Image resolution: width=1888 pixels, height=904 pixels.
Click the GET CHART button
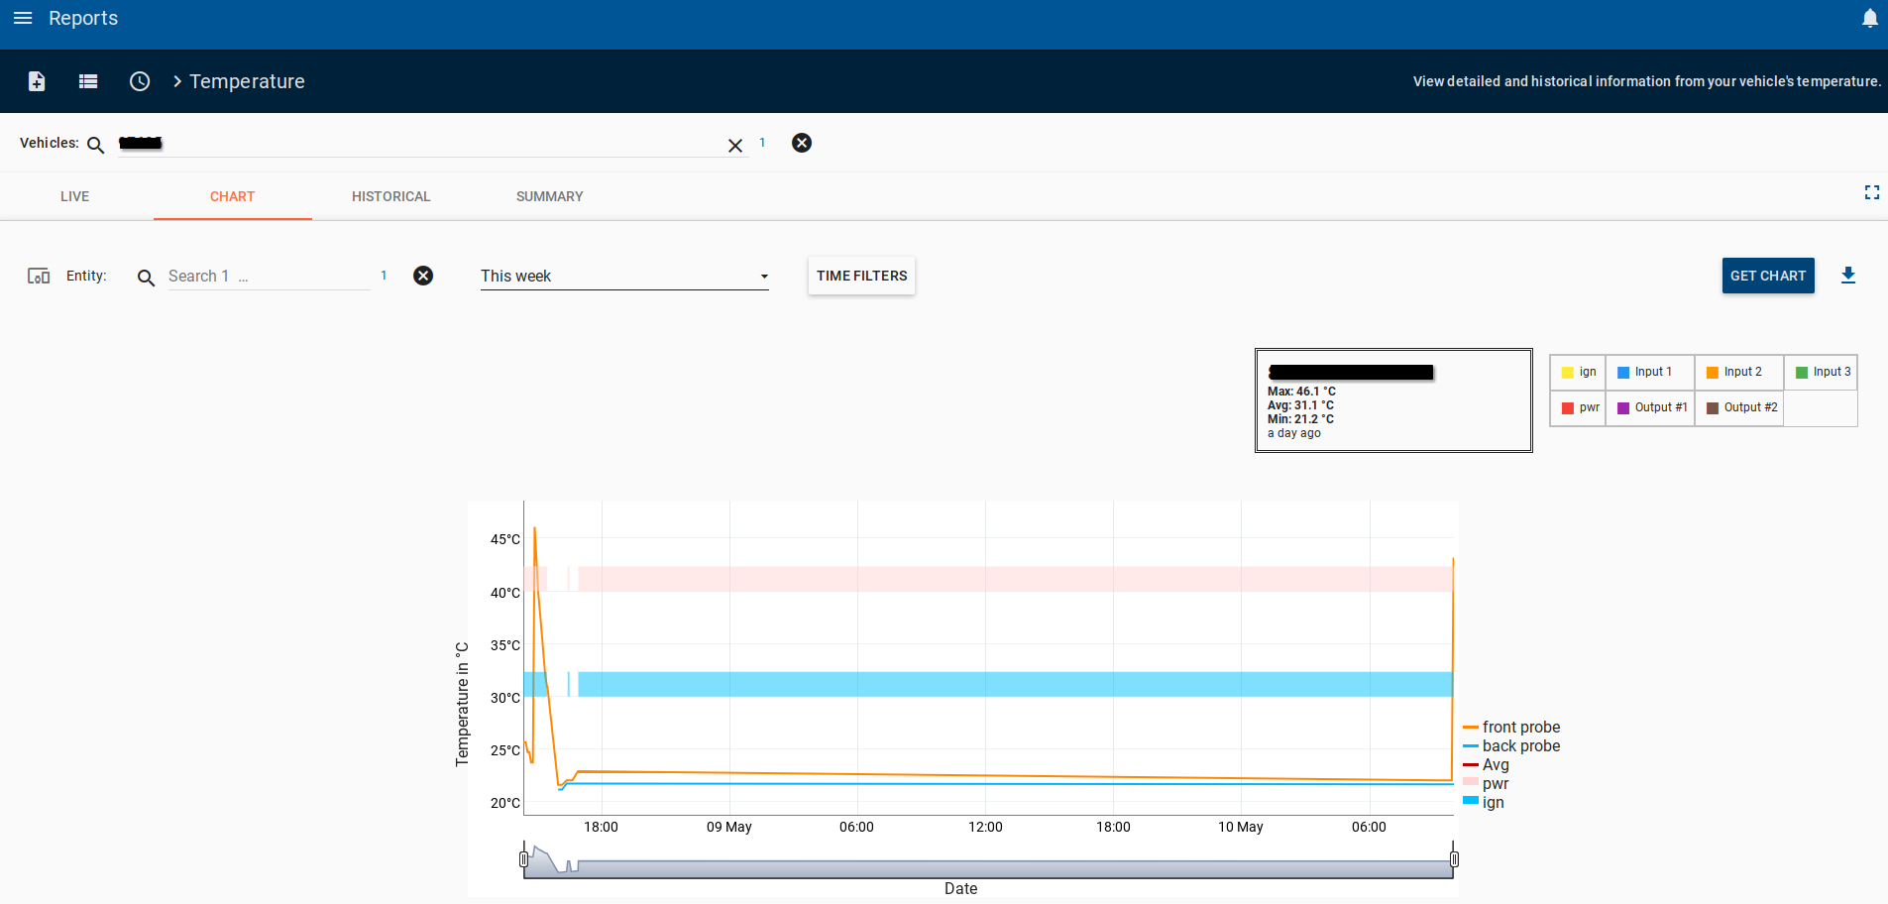pos(1768,276)
